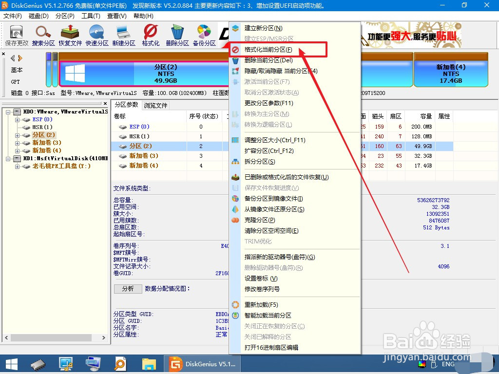Close the left tree panel with the X
The height and width of the screenshot is (374, 499).
point(105,103)
